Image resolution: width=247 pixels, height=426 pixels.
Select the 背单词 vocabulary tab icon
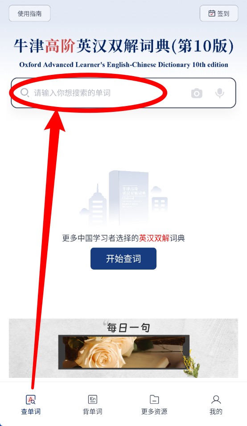point(93,400)
